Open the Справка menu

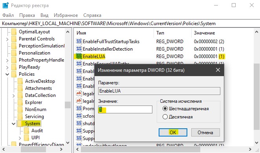pyautogui.click(x=92, y=15)
